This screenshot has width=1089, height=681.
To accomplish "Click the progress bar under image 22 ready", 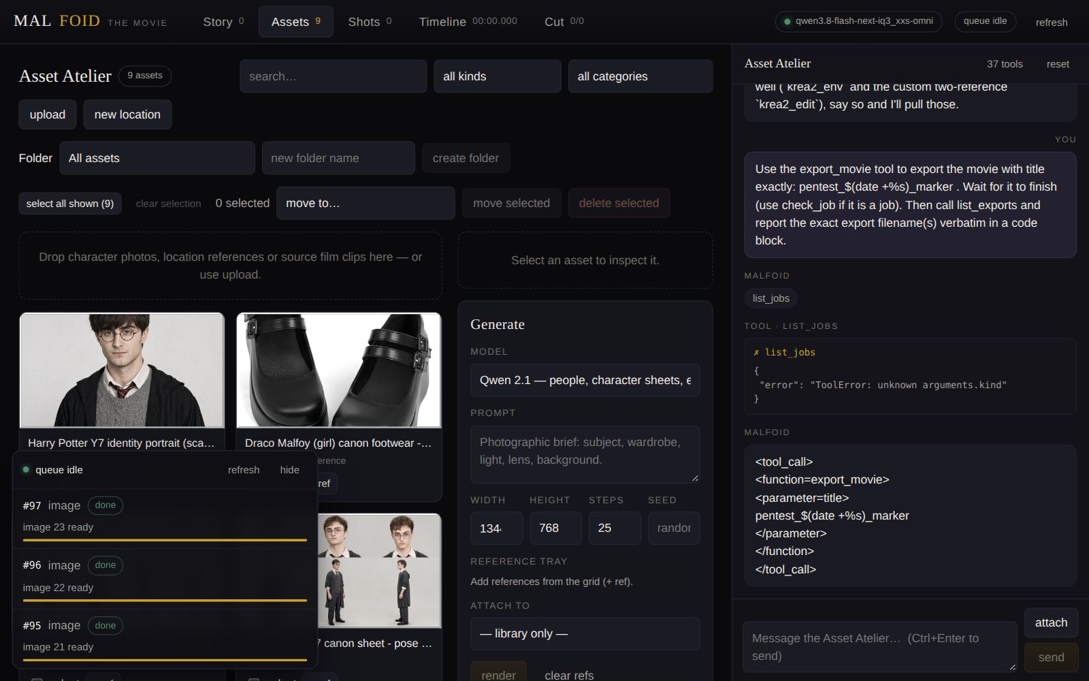I will pyautogui.click(x=165, y=601).
